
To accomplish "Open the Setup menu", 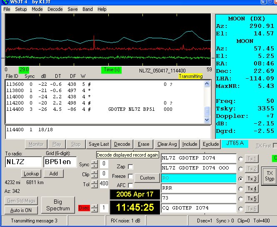I will point(21,9).
